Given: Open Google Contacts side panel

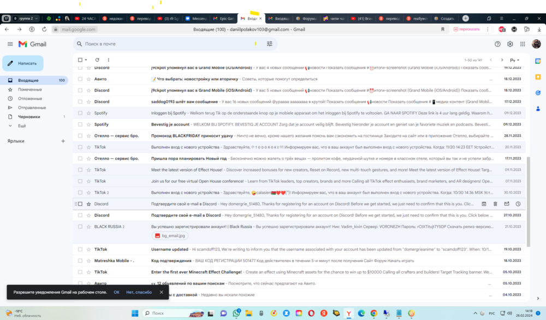Looking at the screenshot, I should point(538,109).
